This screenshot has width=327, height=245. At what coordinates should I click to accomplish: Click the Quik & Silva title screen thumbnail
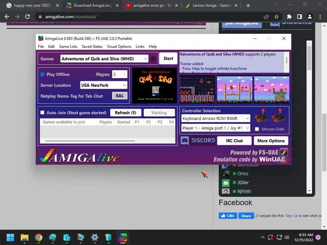pyautogui.click(x=155, y=85)
